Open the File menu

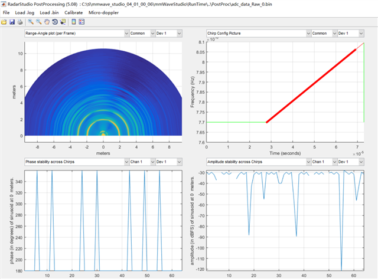coord(6,13)
